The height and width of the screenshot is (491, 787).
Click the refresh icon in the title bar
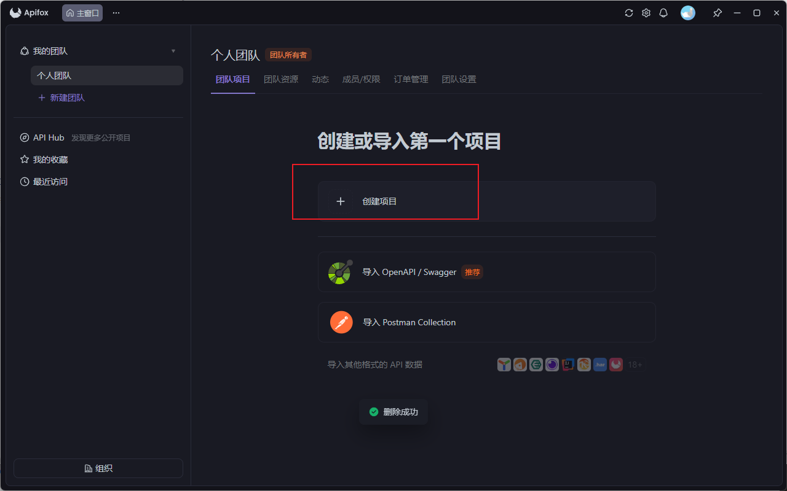coord(629,13)
